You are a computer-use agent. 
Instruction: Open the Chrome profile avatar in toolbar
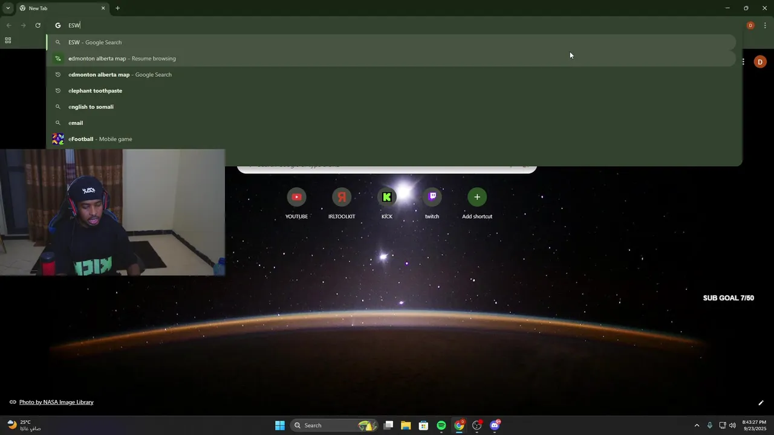pos(750,25)
